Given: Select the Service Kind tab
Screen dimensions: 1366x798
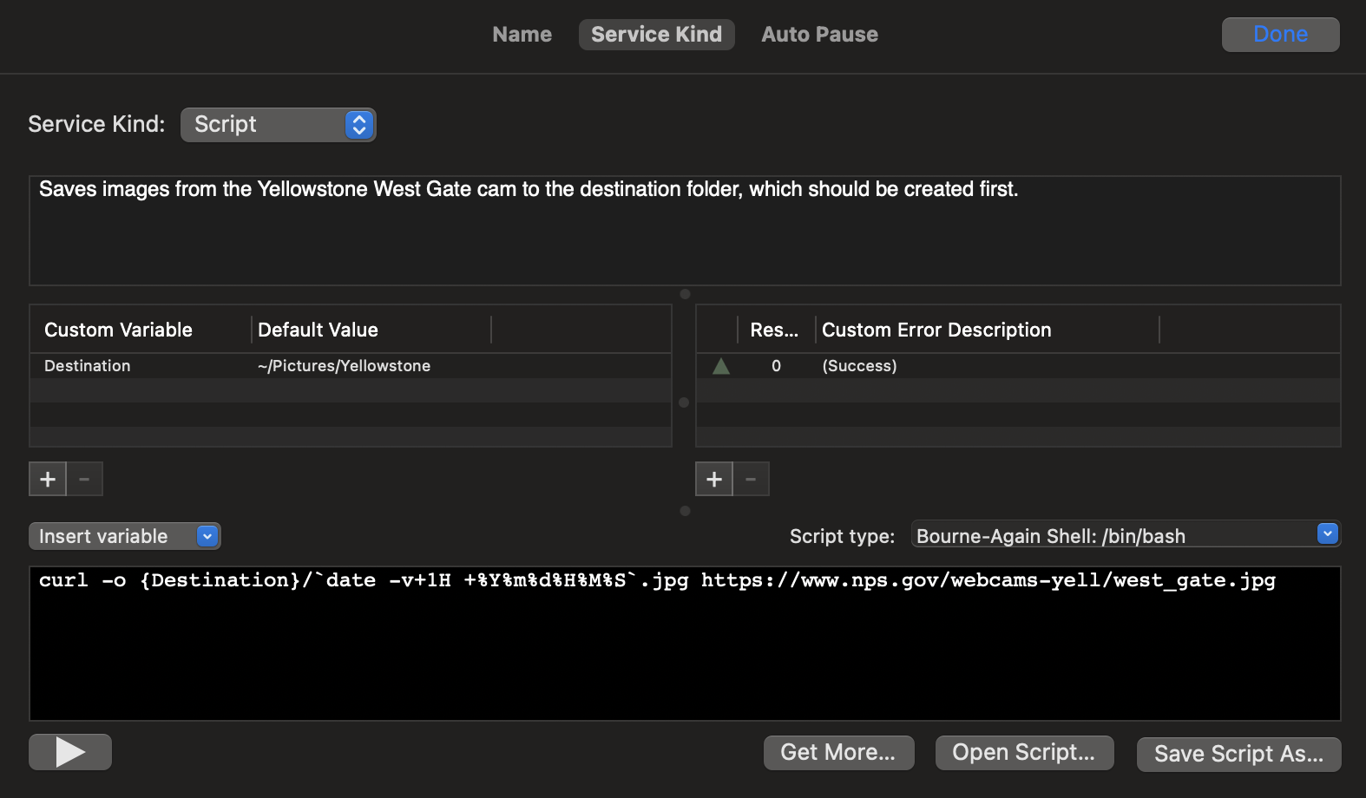Looking at the screenshot, I should [x=656, y=35].
